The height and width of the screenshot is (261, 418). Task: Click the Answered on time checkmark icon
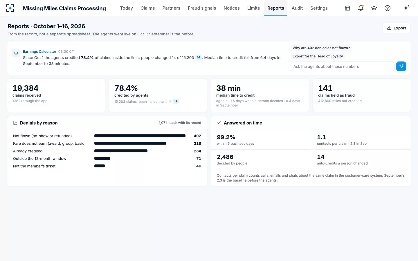219,123
